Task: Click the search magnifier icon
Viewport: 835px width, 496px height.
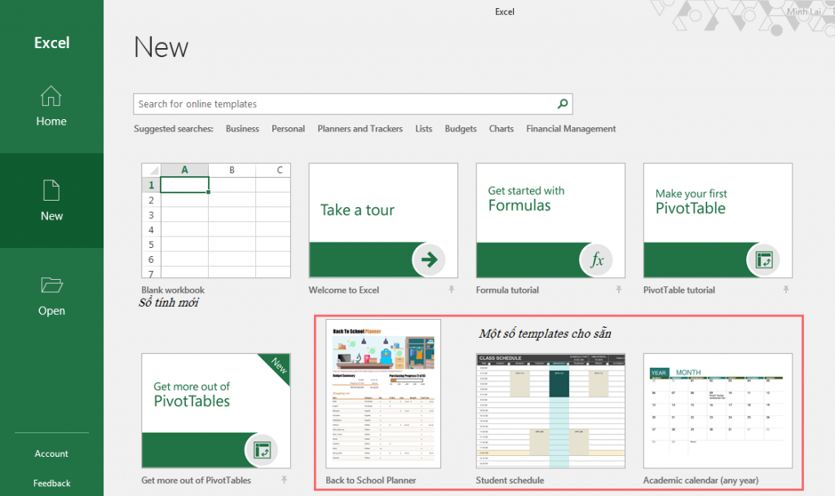Action: [x=563, y=104]
